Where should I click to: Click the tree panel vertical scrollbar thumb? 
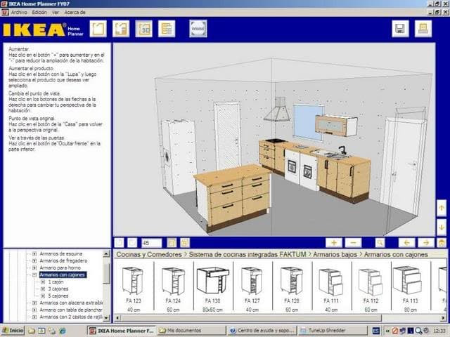coord(106,274)
